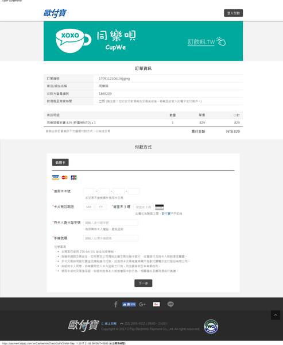
Task: Click the TWCA security seal
Action: (x=211, y=327)
